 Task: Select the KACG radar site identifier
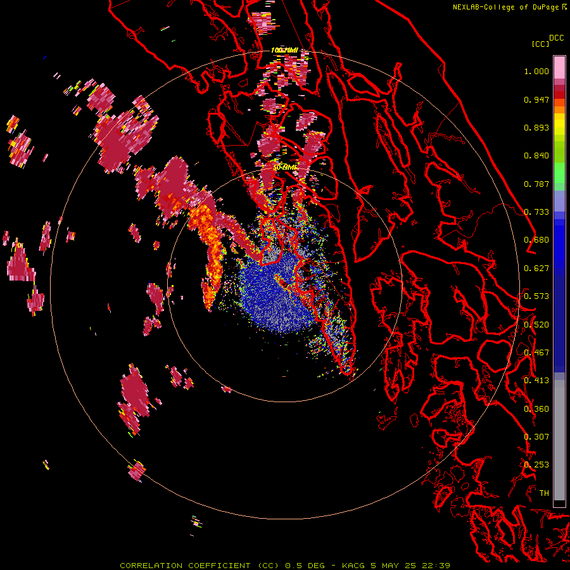[x=353, y=566]
